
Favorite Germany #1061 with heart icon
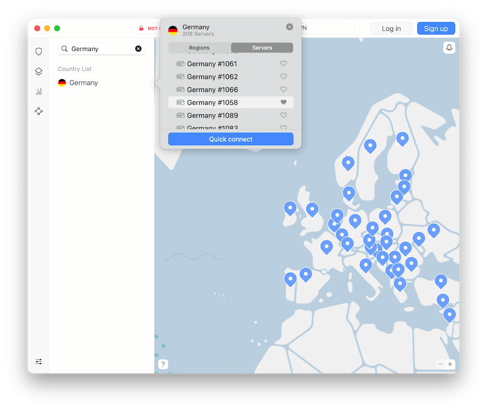(x=284, y=63)
